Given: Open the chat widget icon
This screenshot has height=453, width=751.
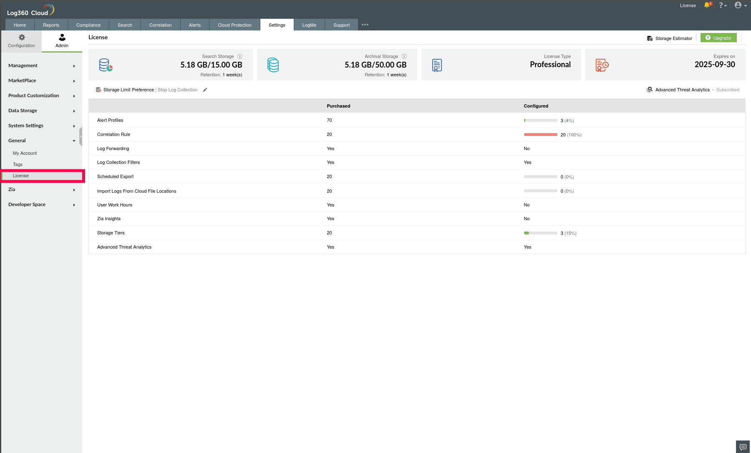Looking at the screenshot, I should pos(743,447).
